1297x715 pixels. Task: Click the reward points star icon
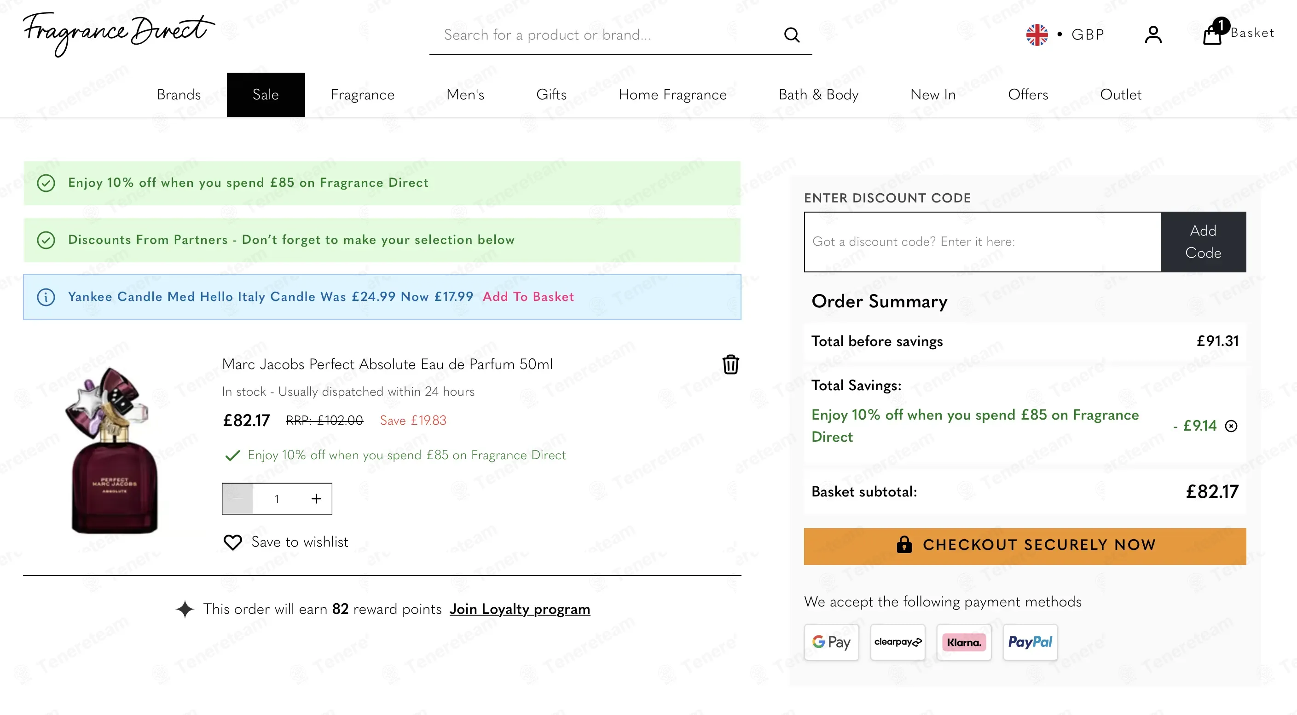pos(185,609)
